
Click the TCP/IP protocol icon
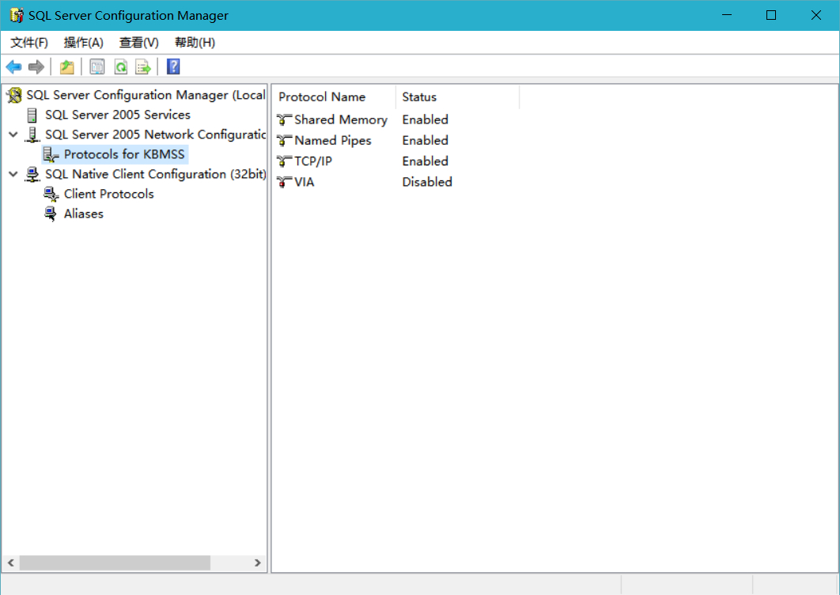click(x=284, y=161)
